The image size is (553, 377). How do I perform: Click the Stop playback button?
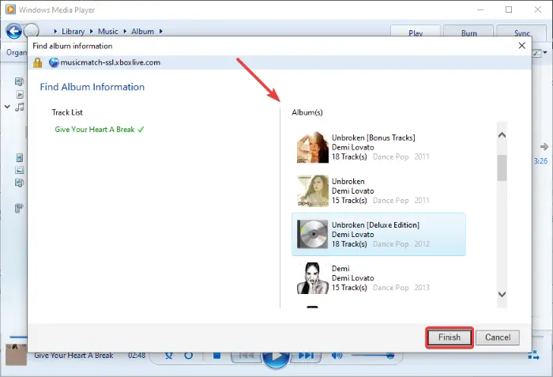pos(217,355)
